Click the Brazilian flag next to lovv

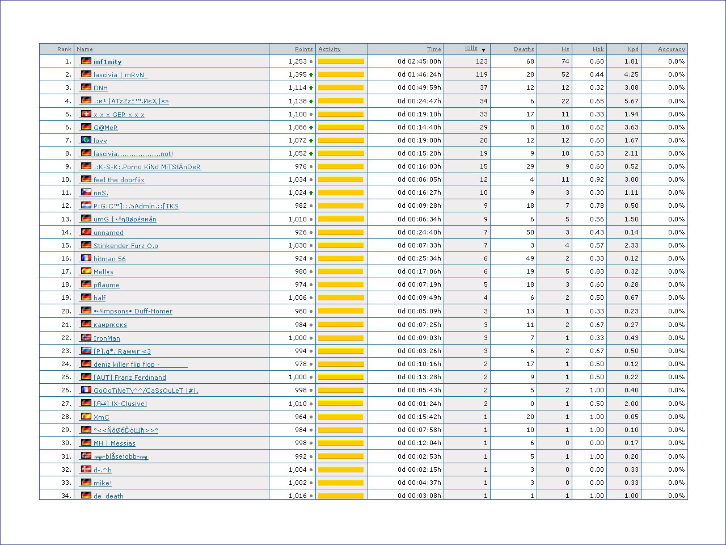coord(86,140)
